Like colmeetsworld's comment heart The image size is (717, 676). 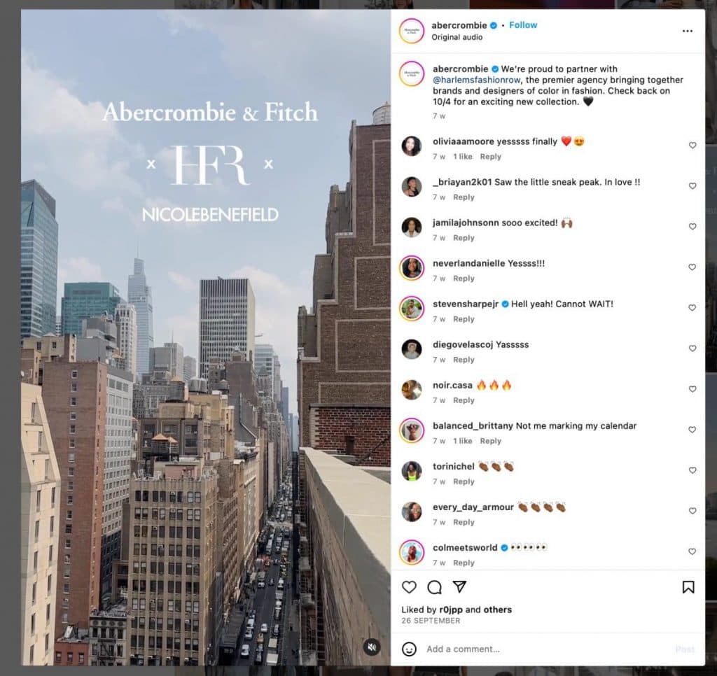point(692,551)
